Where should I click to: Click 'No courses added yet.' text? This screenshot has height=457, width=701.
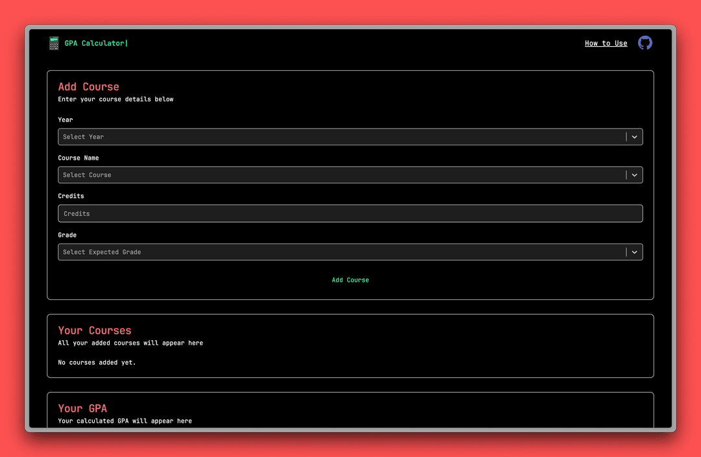pos(97,363)
